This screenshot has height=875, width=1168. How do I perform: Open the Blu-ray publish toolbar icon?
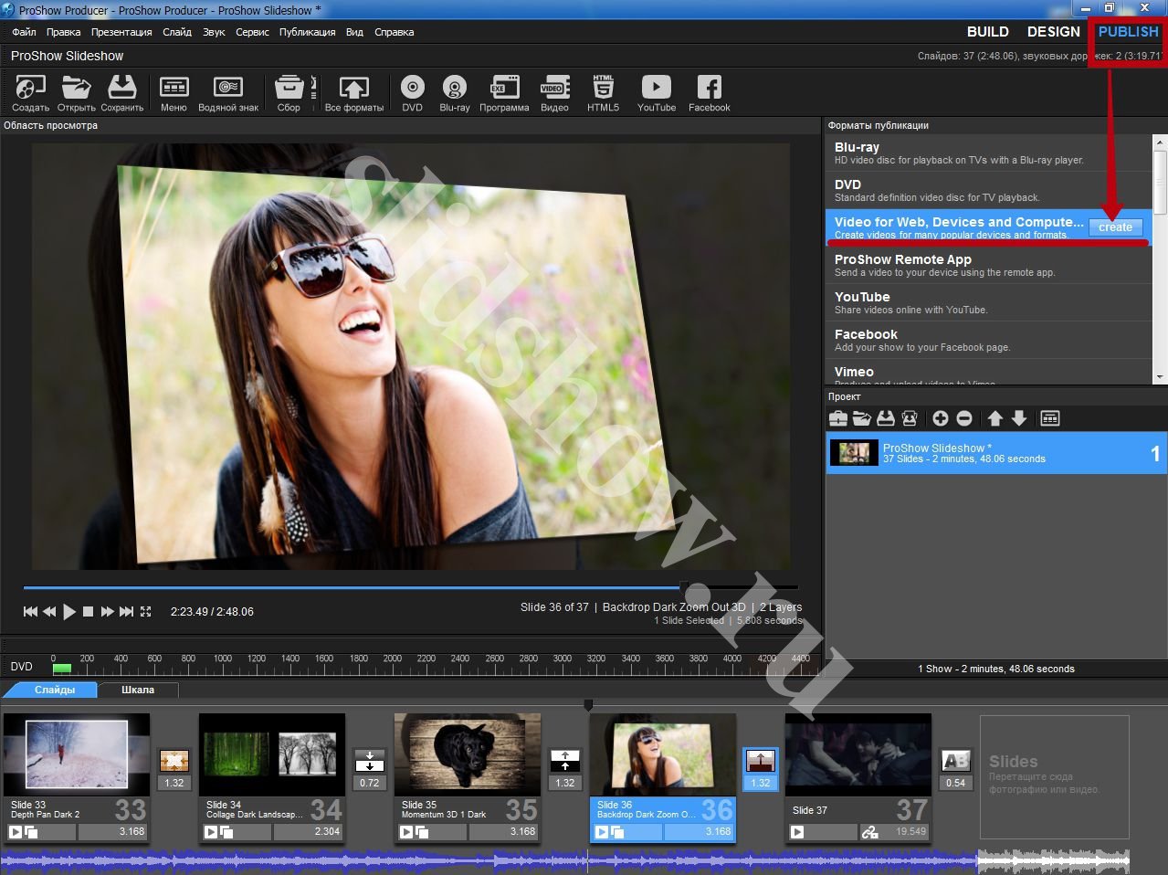[454, 93]
